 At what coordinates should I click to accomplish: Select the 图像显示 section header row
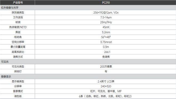coord(88,77)
